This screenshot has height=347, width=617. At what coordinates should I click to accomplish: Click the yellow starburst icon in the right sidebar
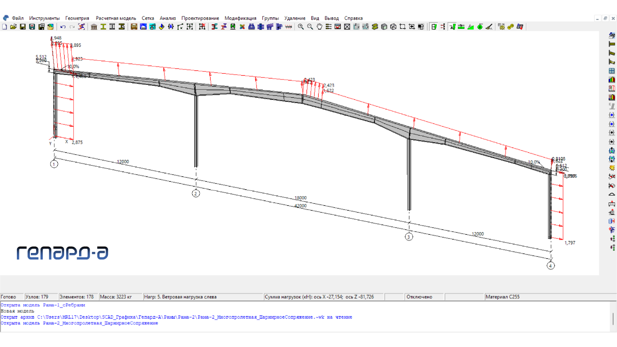click(x=612, y=168)
